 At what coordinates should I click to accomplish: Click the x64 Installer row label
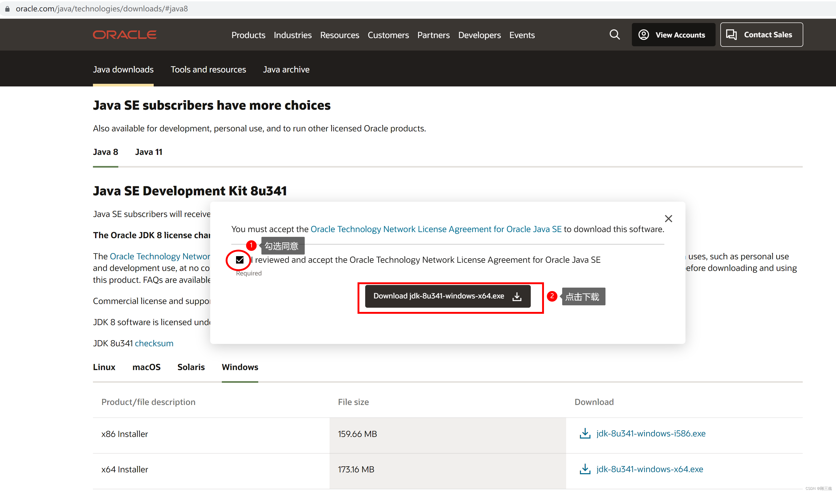point(124,469)
